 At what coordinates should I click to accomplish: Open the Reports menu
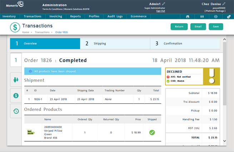click(x=75, y=16)
